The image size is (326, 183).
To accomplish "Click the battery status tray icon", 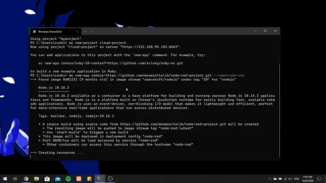I will point(280,179).
